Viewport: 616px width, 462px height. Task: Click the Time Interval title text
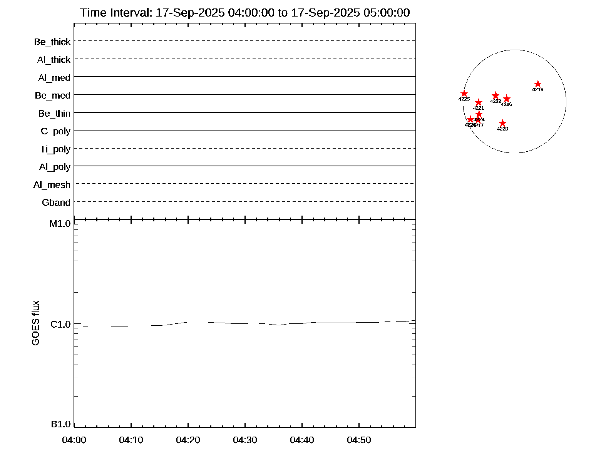point(245,13)
